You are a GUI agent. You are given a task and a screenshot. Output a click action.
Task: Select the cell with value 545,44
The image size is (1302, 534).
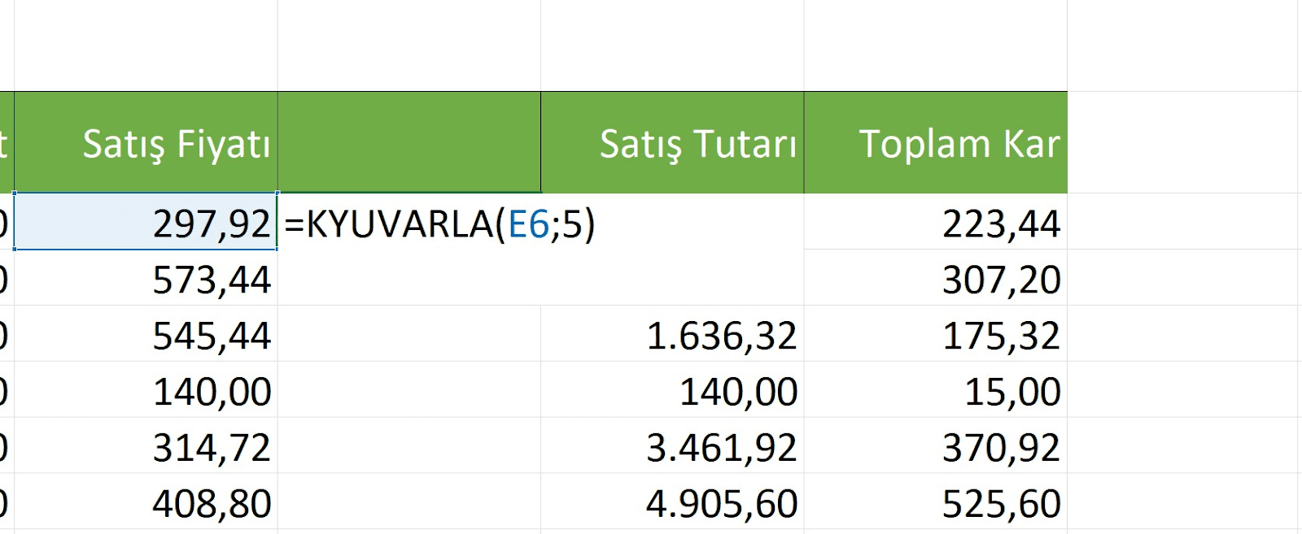pos(146,335)
